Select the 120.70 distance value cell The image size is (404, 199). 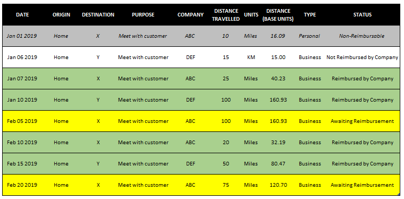pyautogui.click(x=278, y=185)
